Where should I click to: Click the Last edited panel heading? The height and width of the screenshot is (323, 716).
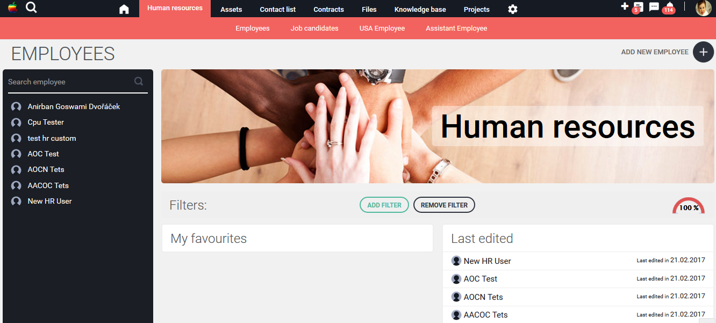482,239
